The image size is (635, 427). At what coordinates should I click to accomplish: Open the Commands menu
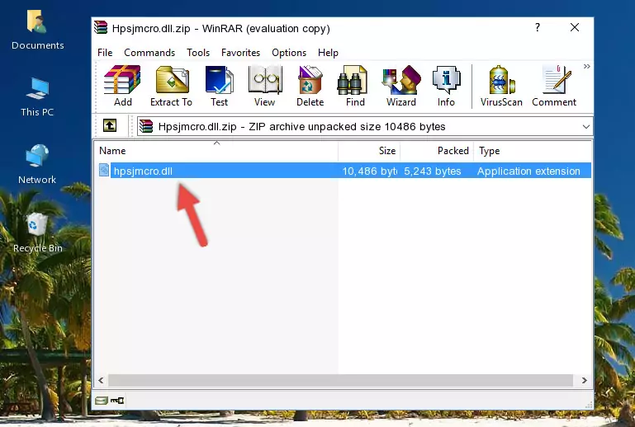tap(149, 53)
